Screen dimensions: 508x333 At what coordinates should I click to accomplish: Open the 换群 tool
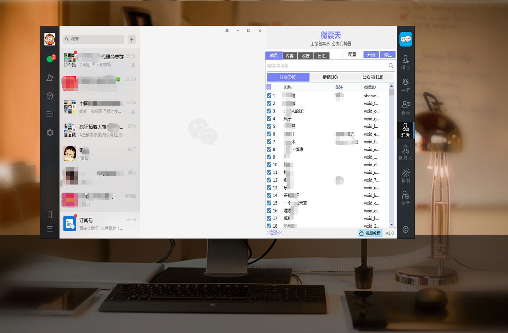[405, 175]
